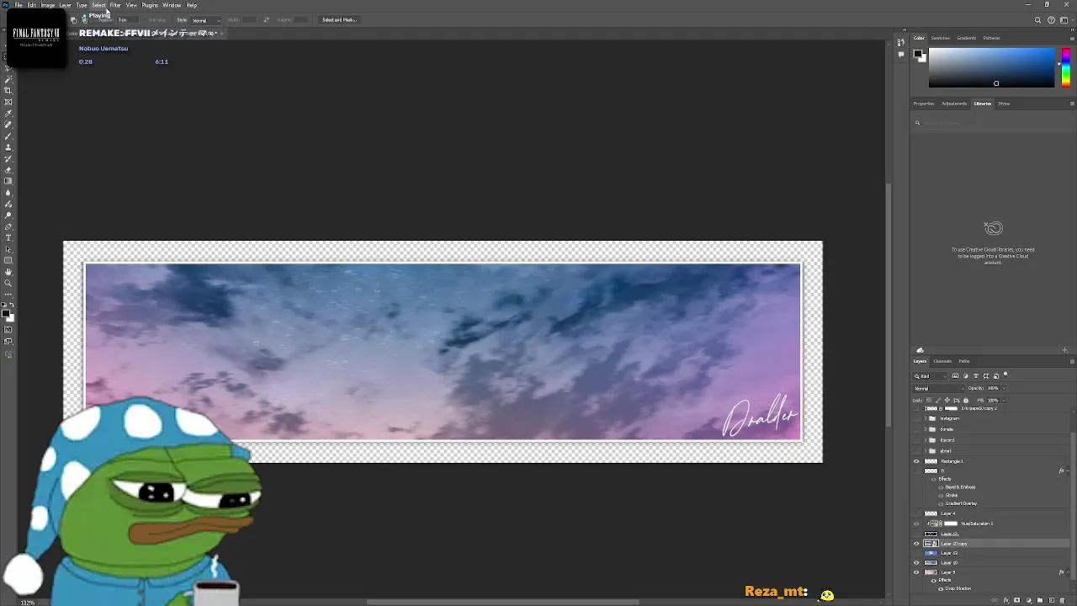Toggle the Bevel & Emboss effect visibility
This screenshot has width=1077, height=606.
coord(941,487)
